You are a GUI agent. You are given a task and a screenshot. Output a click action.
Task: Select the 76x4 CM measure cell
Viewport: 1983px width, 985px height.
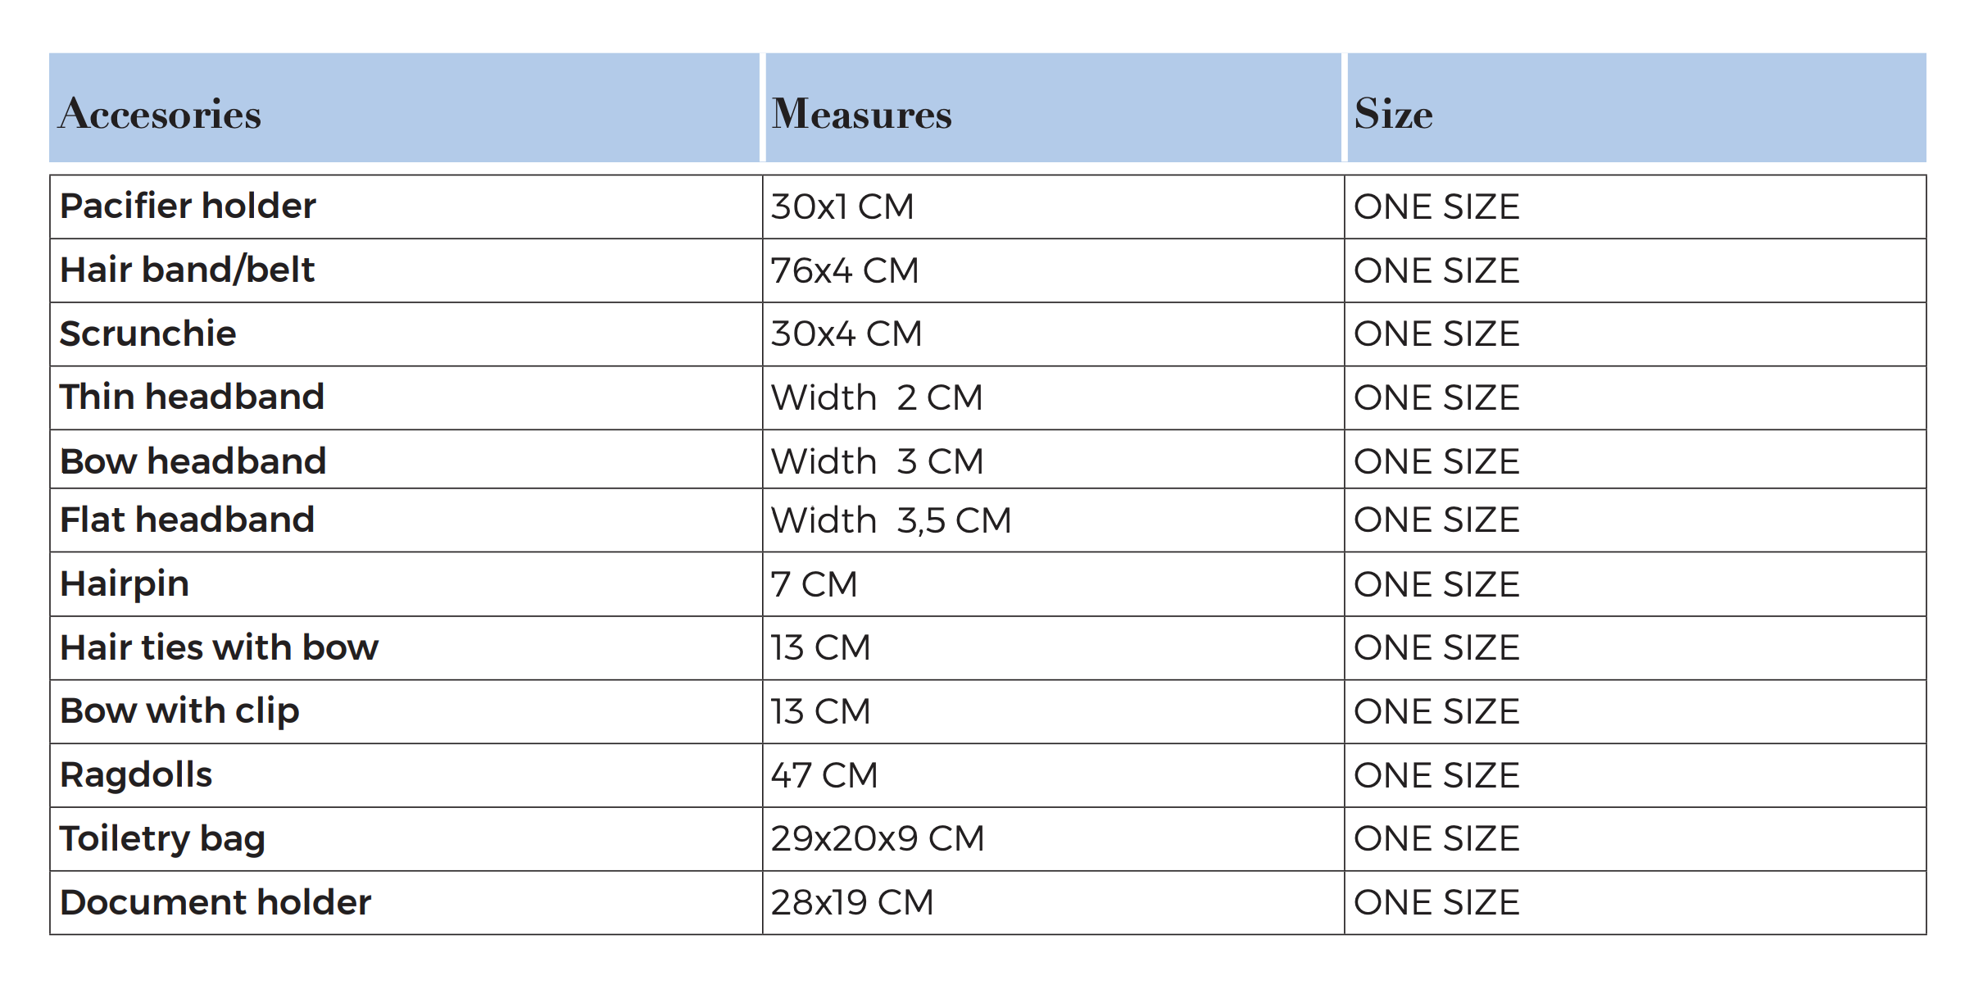point(1054,270)
